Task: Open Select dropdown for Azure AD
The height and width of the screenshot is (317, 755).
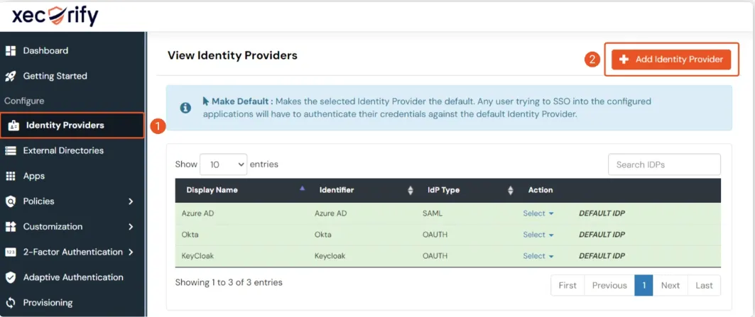Action: 538,213
